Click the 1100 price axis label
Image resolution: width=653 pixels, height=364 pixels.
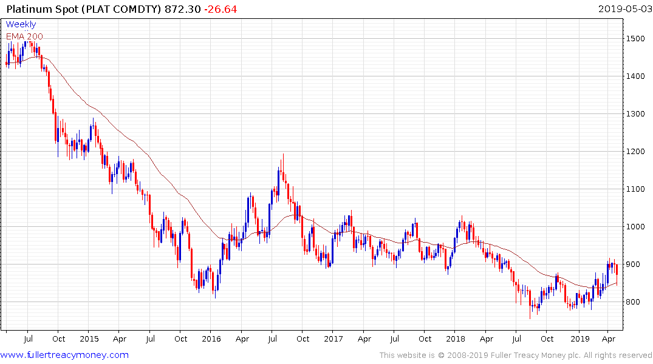pos(635,189)
